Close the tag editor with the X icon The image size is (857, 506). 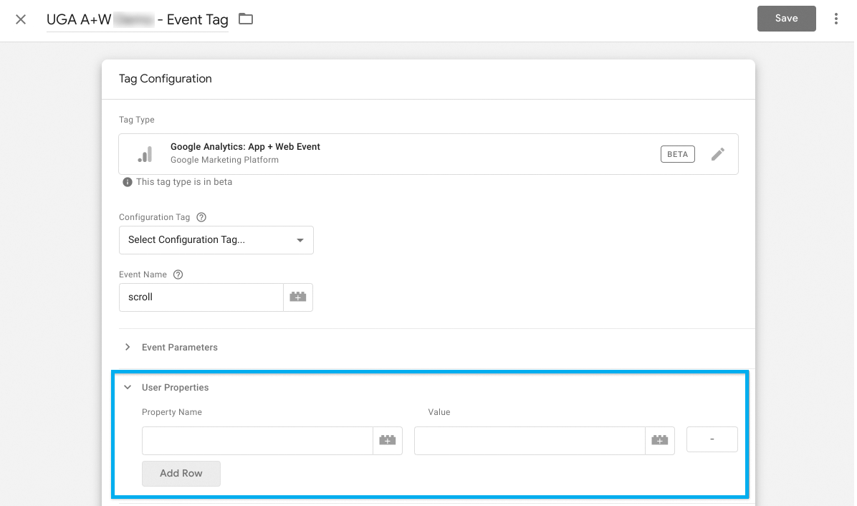coord(21,19)
